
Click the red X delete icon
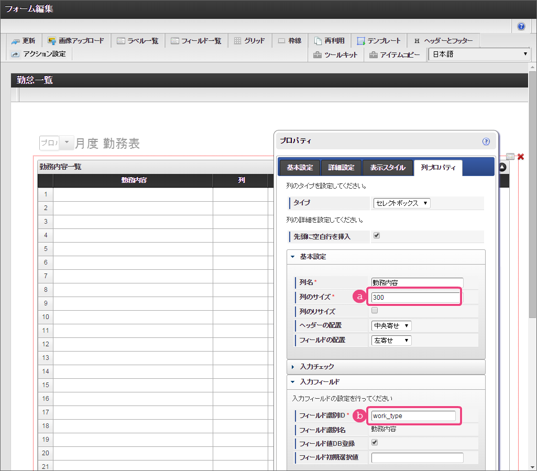tap(521, 157)
